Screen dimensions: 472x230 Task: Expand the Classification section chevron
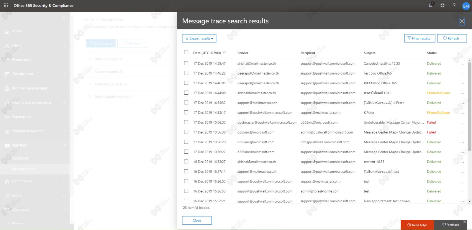(x=64, y=74)
